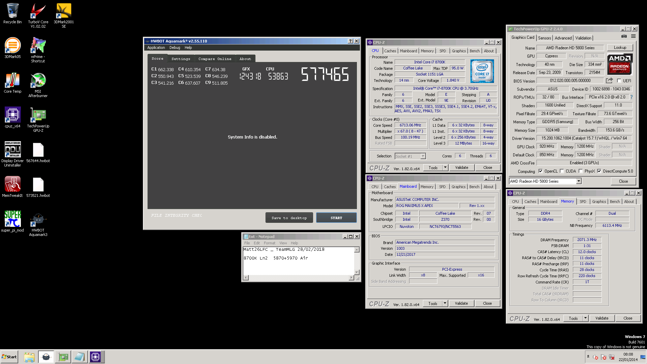Open the Debug menu in Aquamark

pyautogui.click(x=175, y=48)
